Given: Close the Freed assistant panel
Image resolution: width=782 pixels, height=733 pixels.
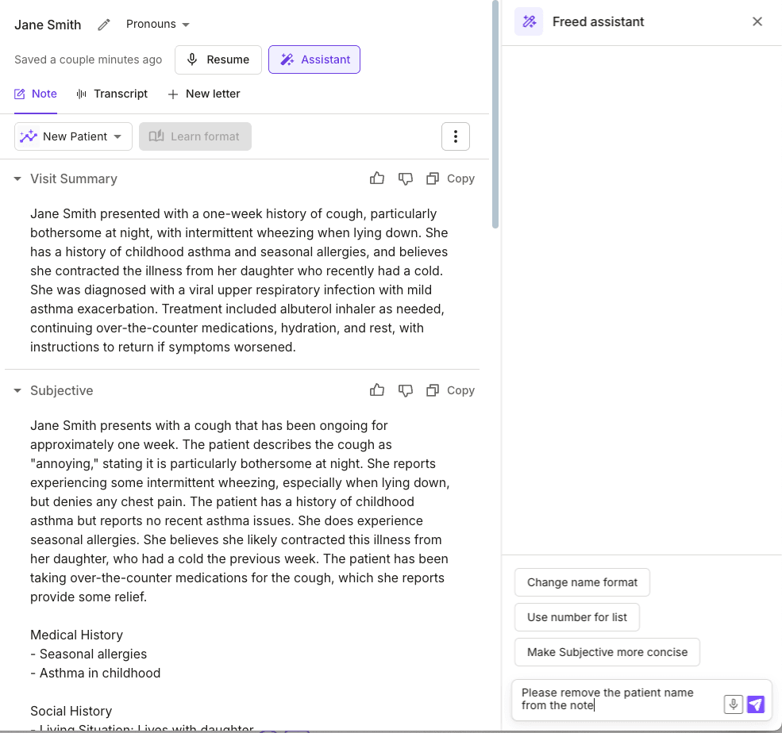Looking at the screenshot, I should tap(757, 21).
